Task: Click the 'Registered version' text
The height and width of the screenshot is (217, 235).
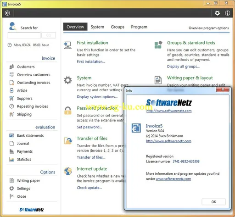Action: pyautogui.click(x=160, y=156)
